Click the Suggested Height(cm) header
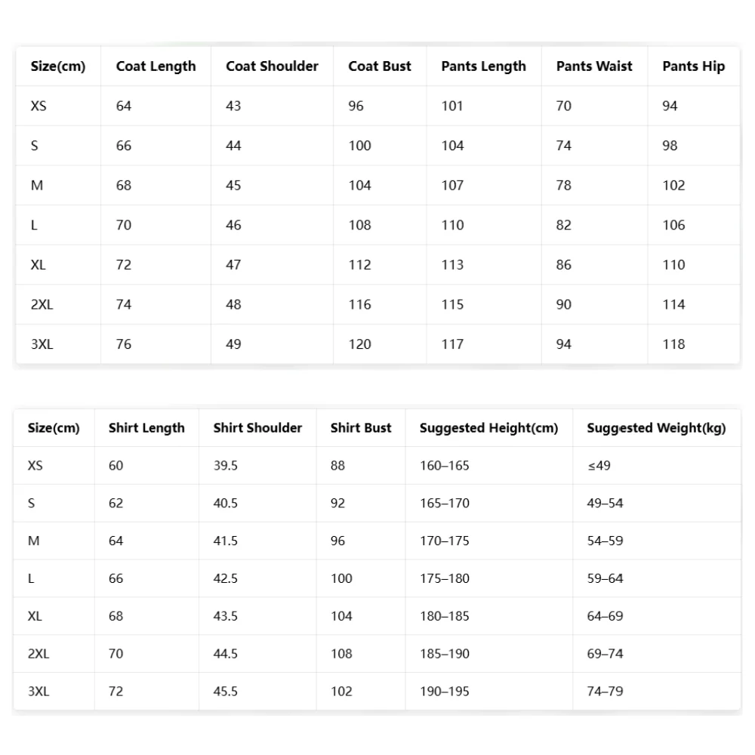Image resolution: width=755 pixels, height=755 pixels. click(488, 428)
